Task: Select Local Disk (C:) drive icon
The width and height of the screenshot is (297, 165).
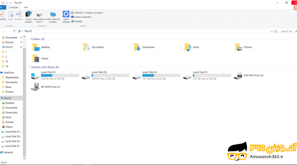Action: (35, 76)
